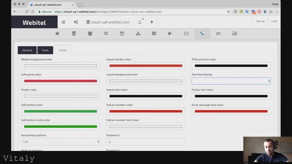Open the Text font family dropdown
The image size is (292, 164).
click(x=231, y=81)
